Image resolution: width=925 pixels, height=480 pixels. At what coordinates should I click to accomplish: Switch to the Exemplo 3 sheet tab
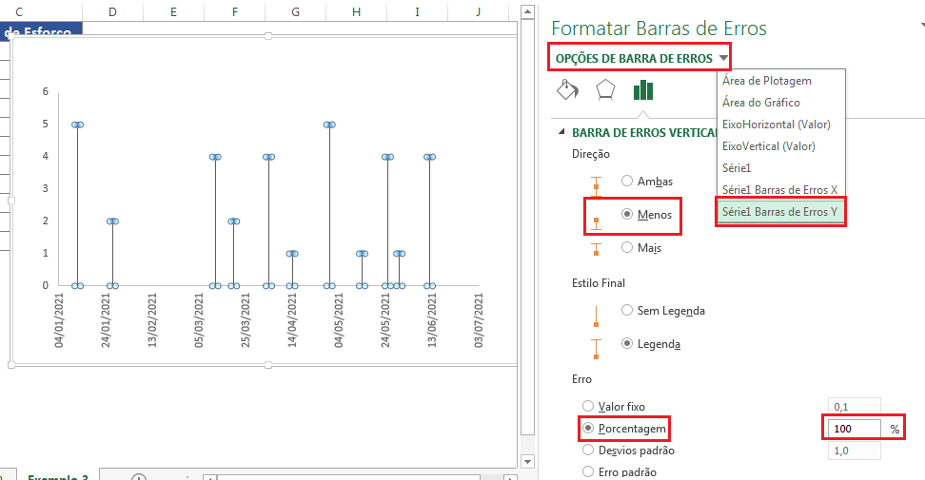[57, 477]
